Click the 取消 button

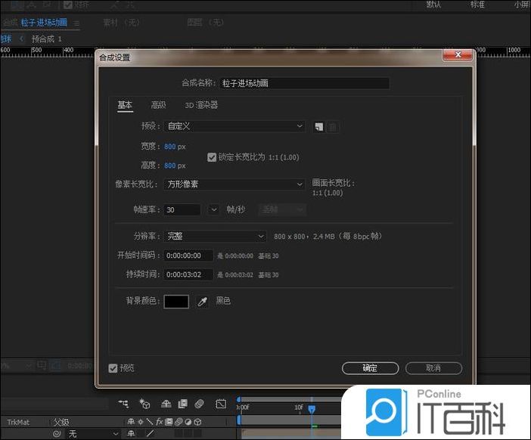433,368
